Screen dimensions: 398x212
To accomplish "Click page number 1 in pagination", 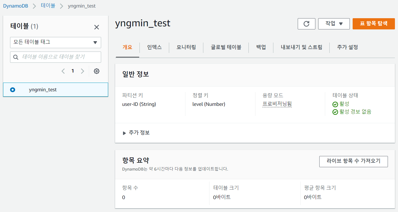I will [73, 71].
